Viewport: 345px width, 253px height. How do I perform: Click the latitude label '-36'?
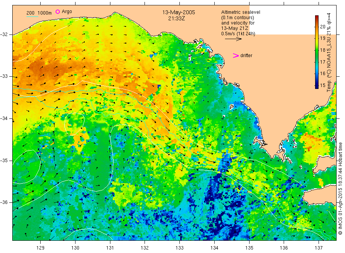pos(4,202)
